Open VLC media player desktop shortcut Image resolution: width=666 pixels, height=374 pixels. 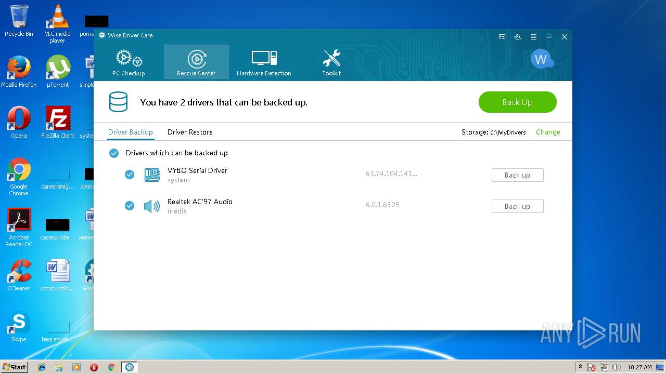click(57, 23)
